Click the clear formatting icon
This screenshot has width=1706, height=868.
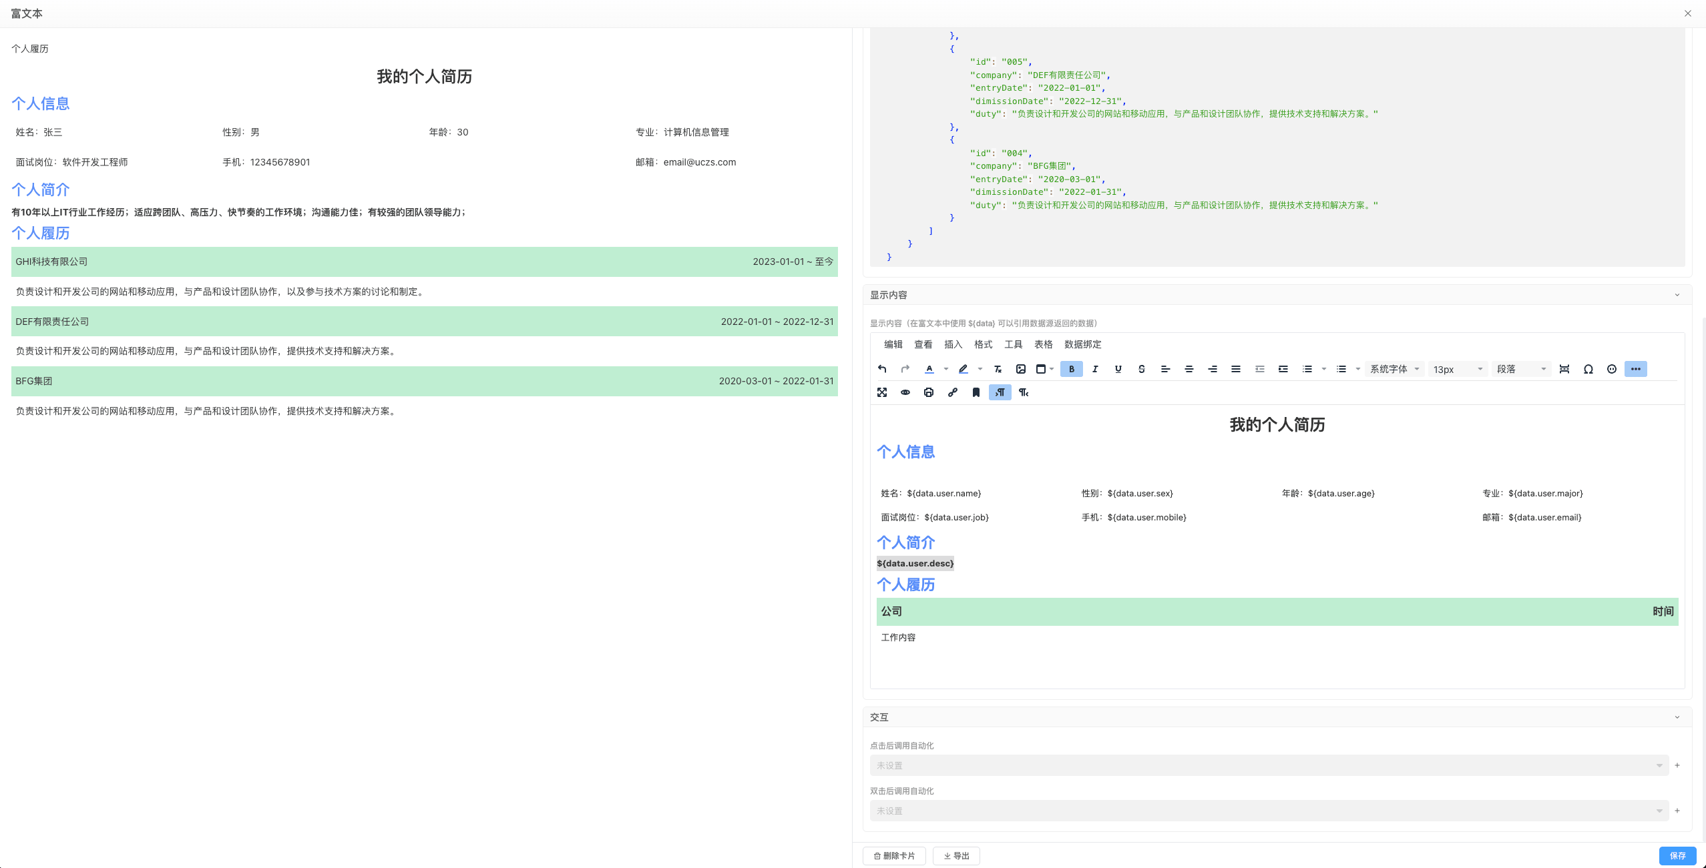click(998, 369)
